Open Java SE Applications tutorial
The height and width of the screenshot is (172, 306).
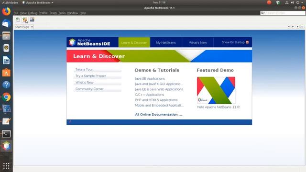(150, 78)
